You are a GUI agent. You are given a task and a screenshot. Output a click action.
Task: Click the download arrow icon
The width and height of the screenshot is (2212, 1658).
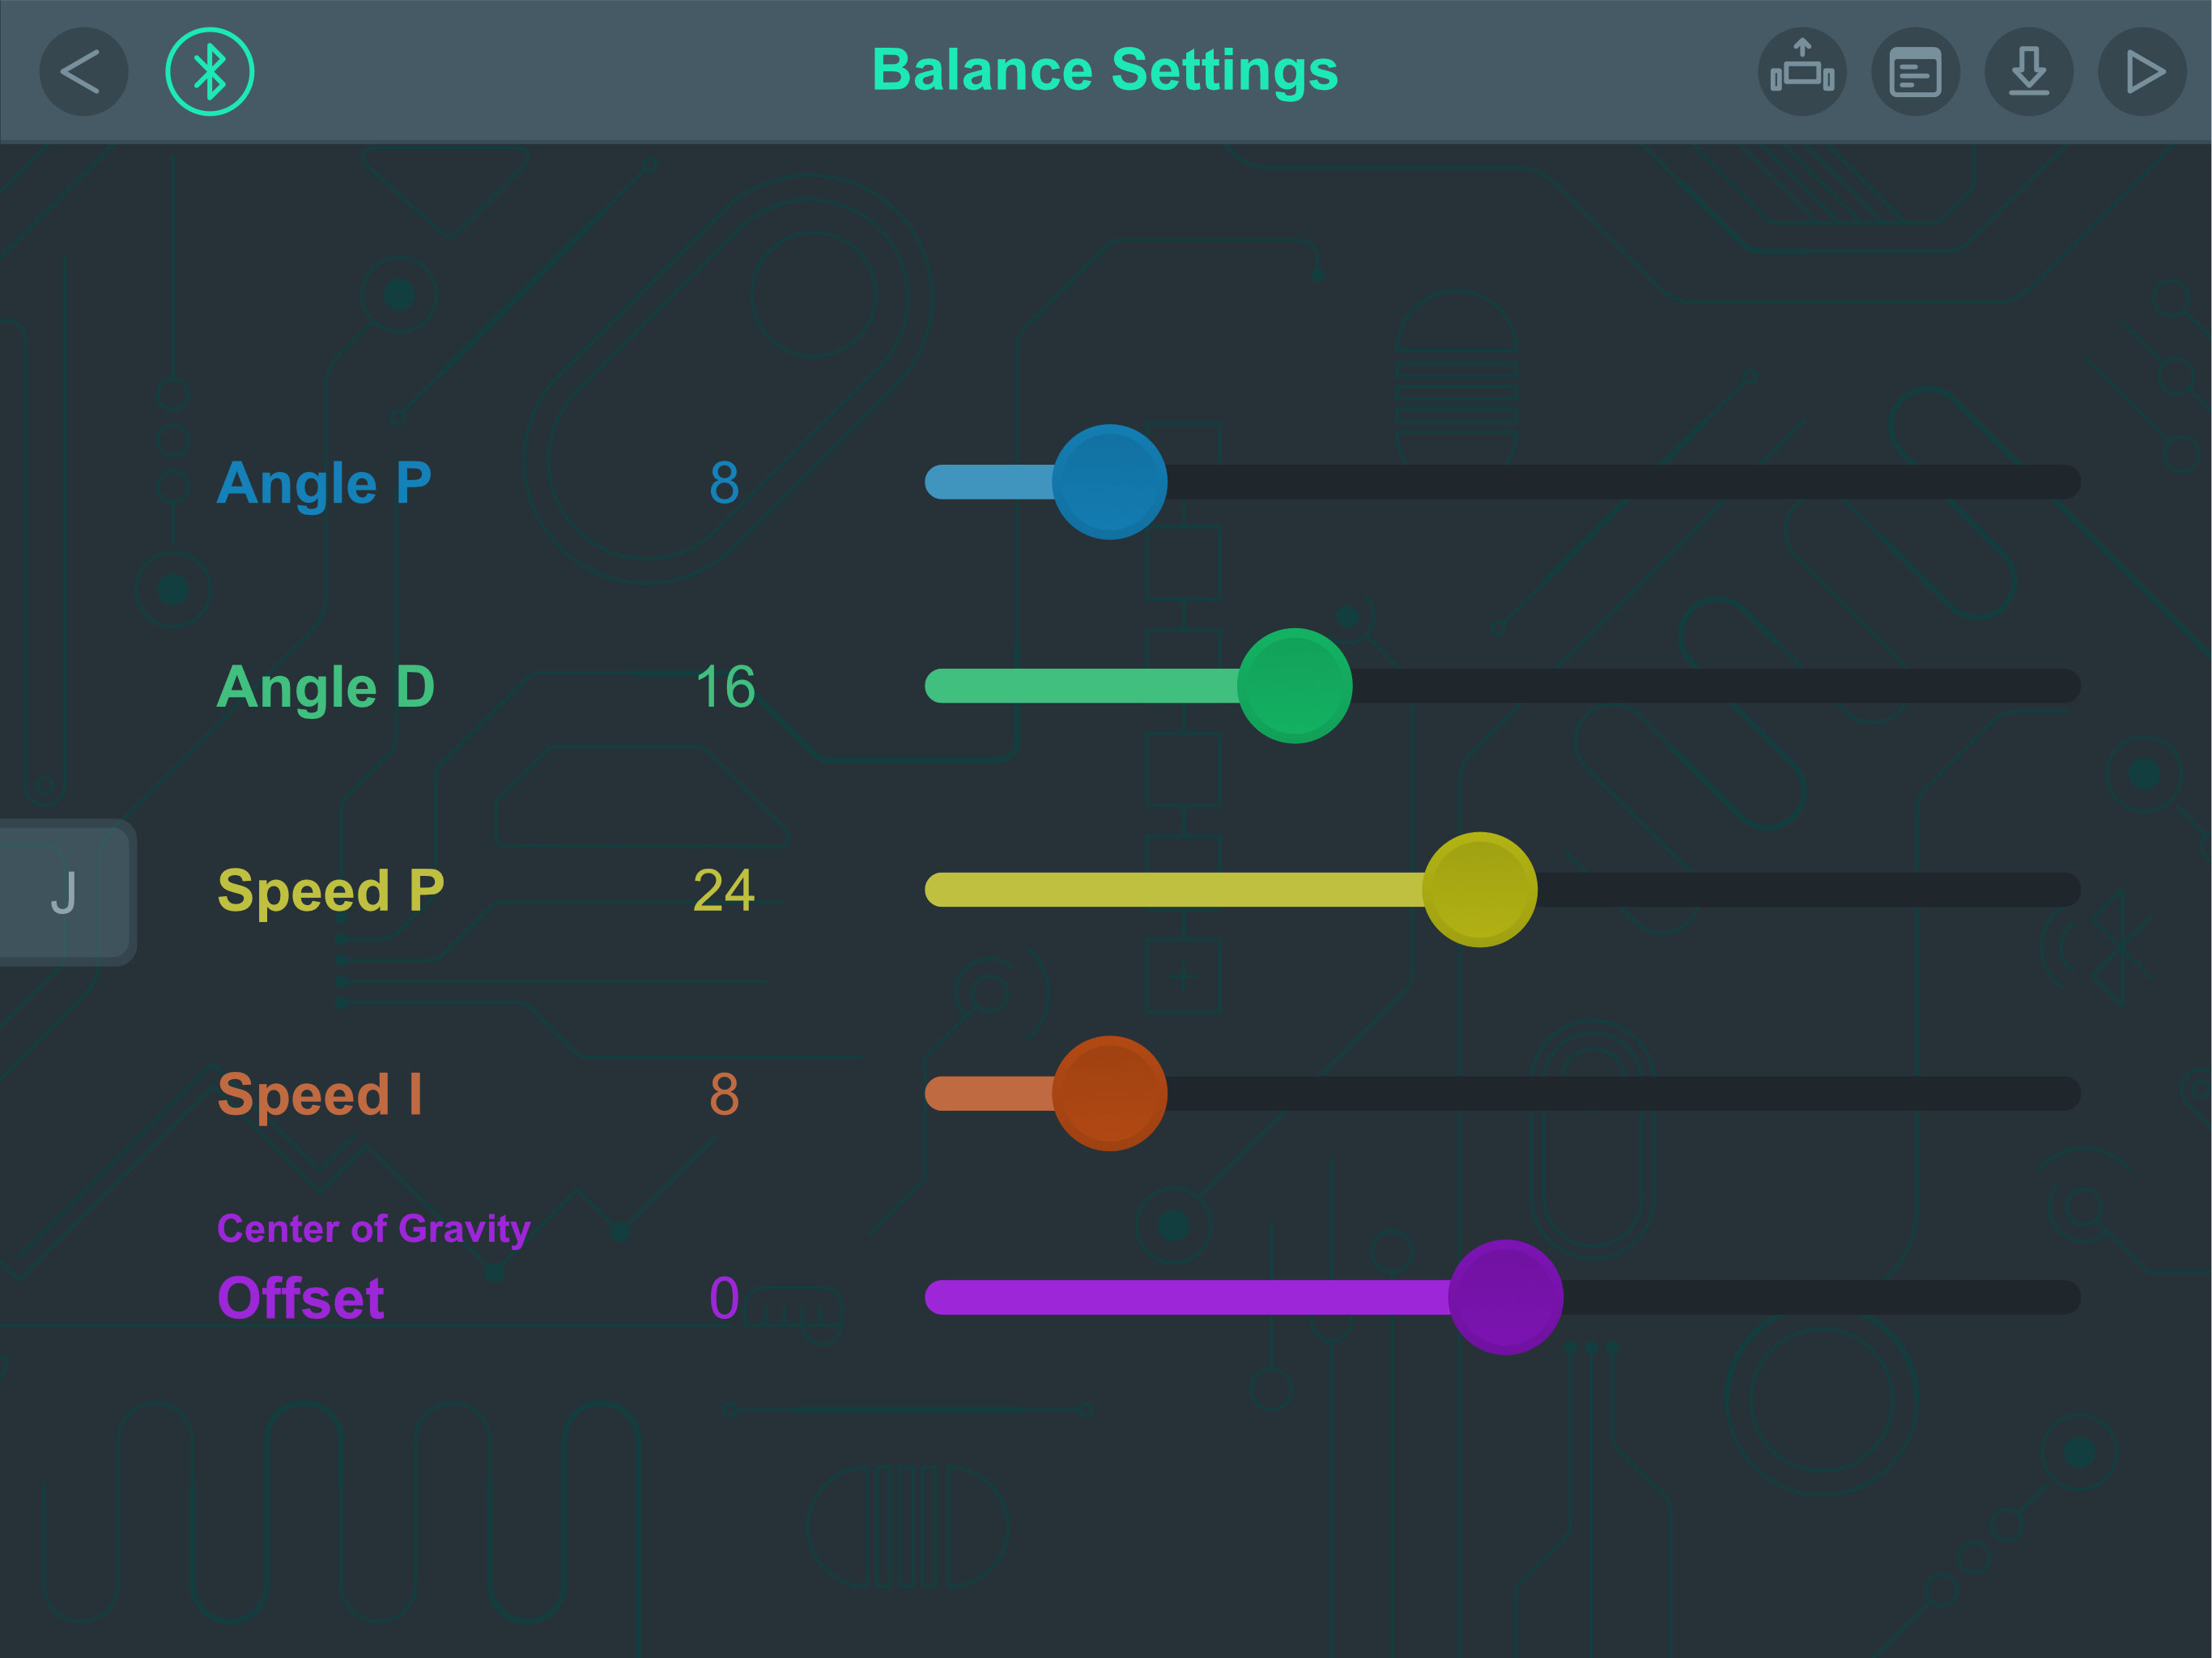point(2028,72)
